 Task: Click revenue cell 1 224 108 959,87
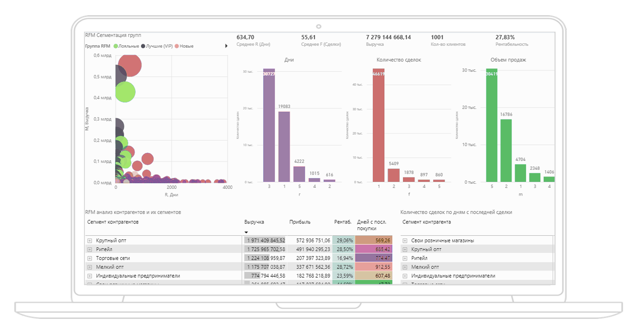tap(264, 258)
